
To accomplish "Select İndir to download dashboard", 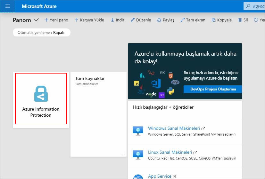I will 118,20.
